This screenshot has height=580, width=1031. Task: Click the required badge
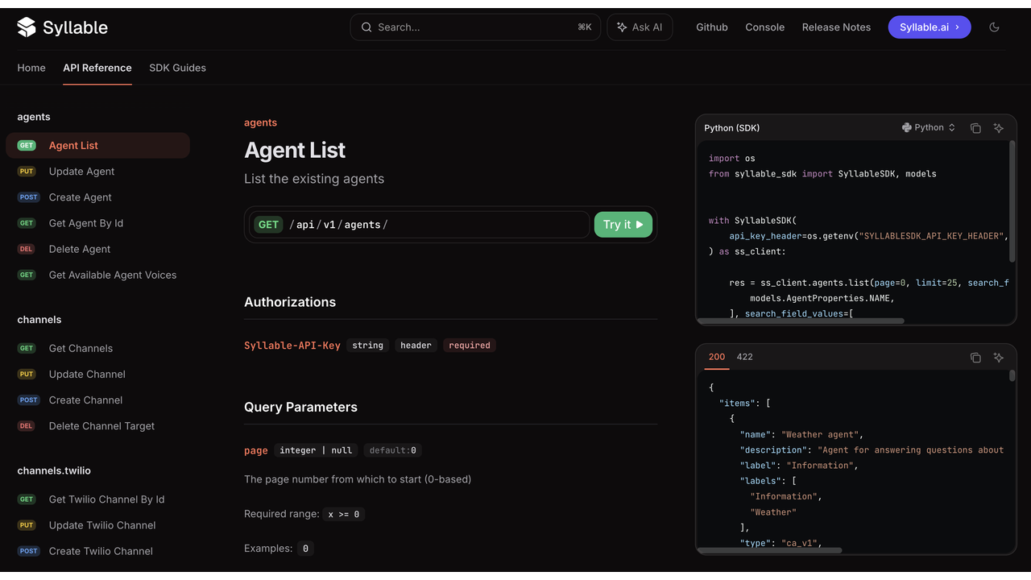(470, 346)
